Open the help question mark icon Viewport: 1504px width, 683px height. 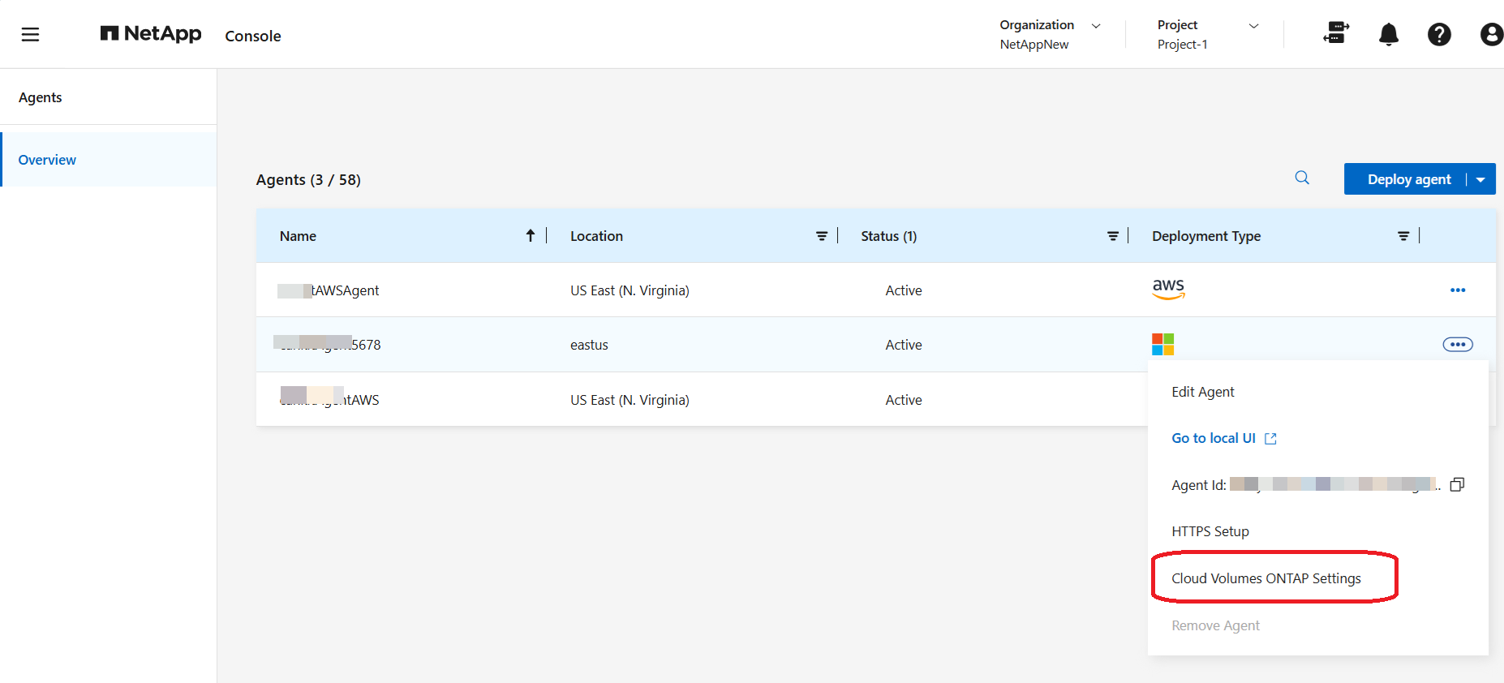1439,34
